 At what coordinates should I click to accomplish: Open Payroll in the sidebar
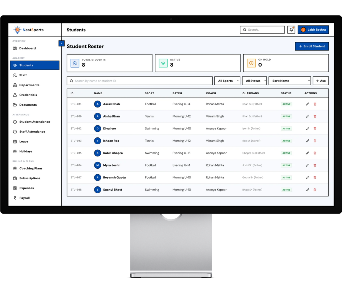[35, 198]
